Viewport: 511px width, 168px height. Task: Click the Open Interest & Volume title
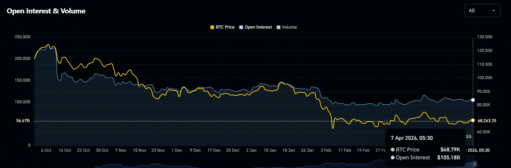(x=46, y=11)
